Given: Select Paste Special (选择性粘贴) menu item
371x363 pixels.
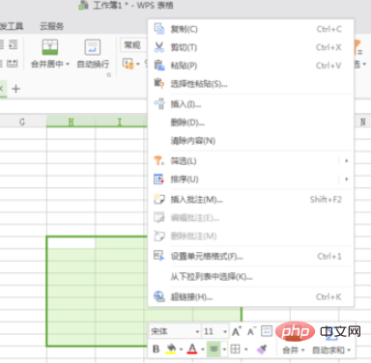Looking at the screenshot, I should pos(250,84).
